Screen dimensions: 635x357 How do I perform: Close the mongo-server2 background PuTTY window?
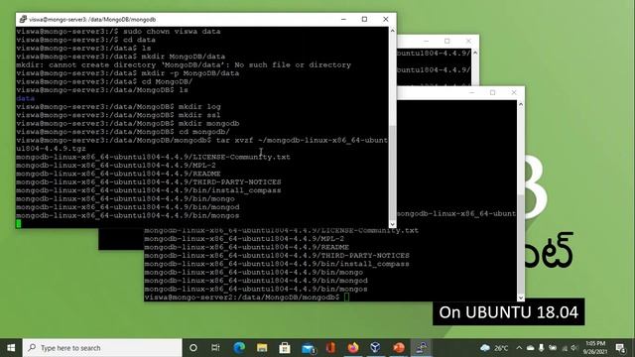(514, 92)
